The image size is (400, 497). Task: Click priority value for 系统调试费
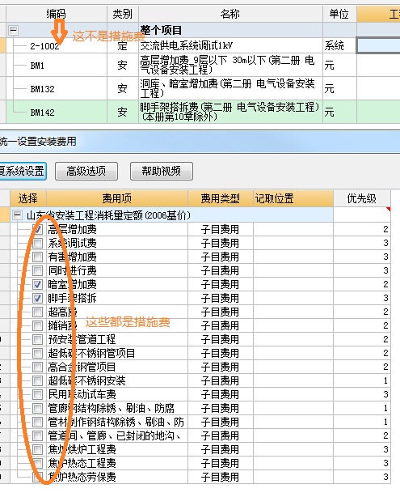[362, 243]
